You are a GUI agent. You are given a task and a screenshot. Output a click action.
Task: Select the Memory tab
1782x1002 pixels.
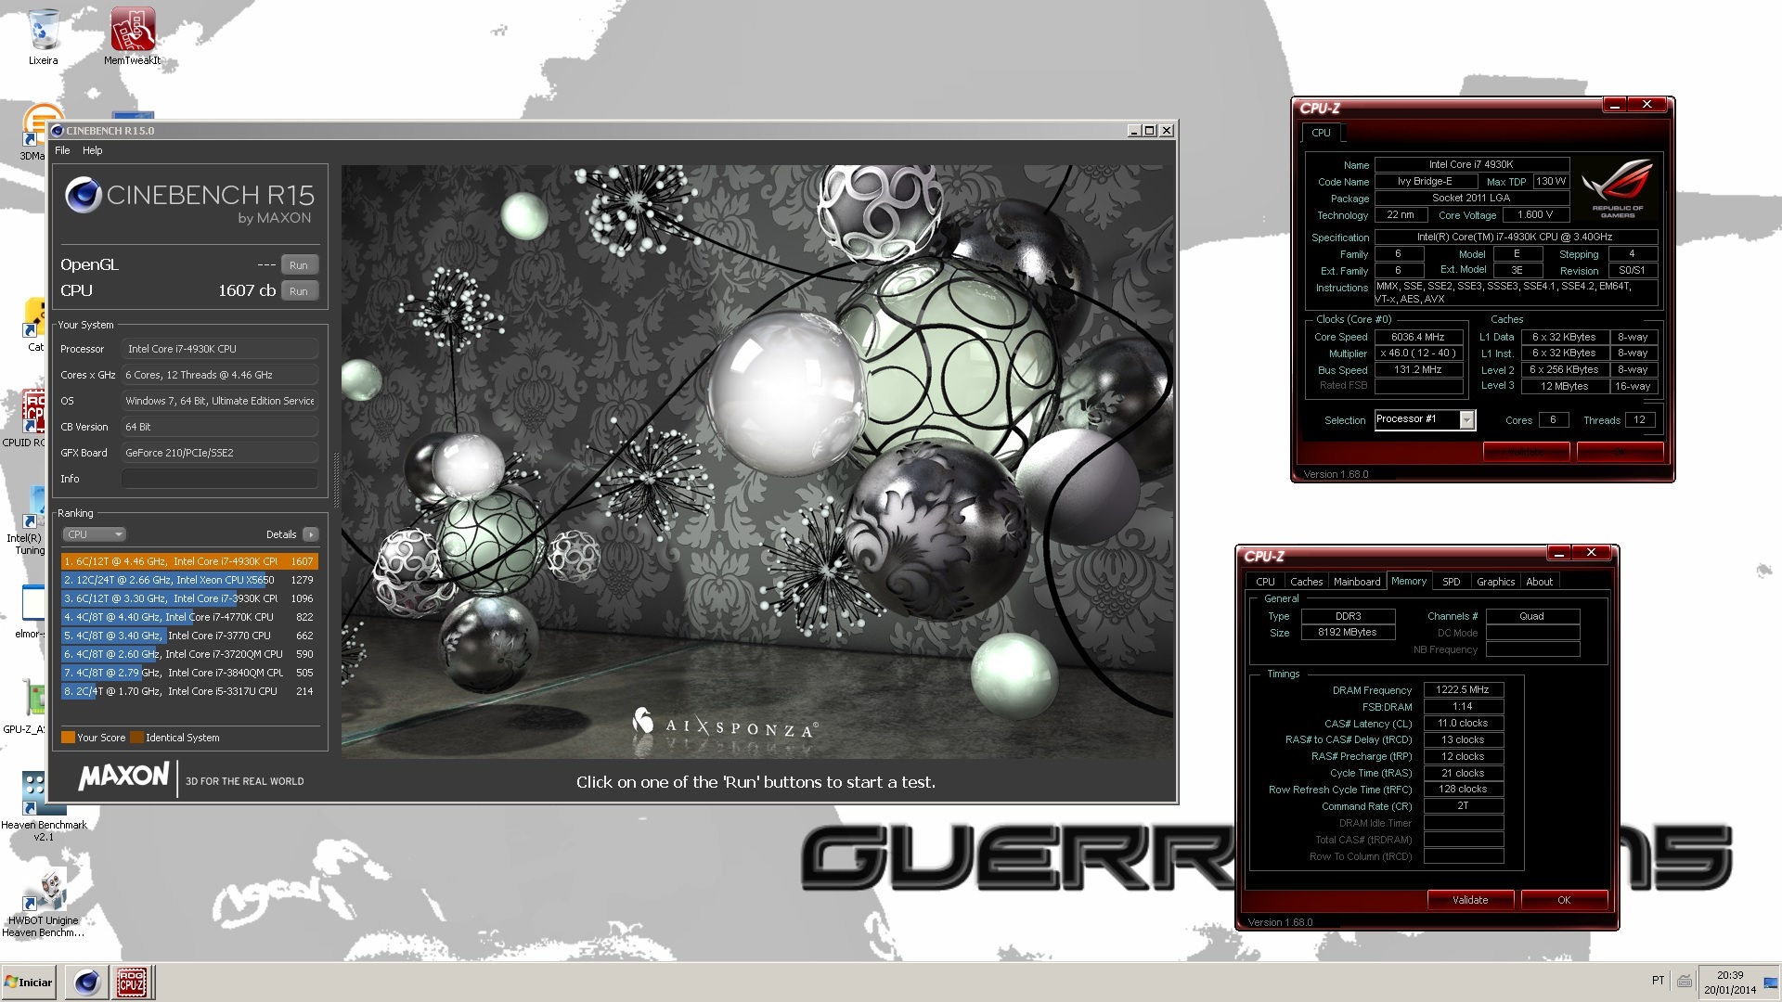point(1409,581)
